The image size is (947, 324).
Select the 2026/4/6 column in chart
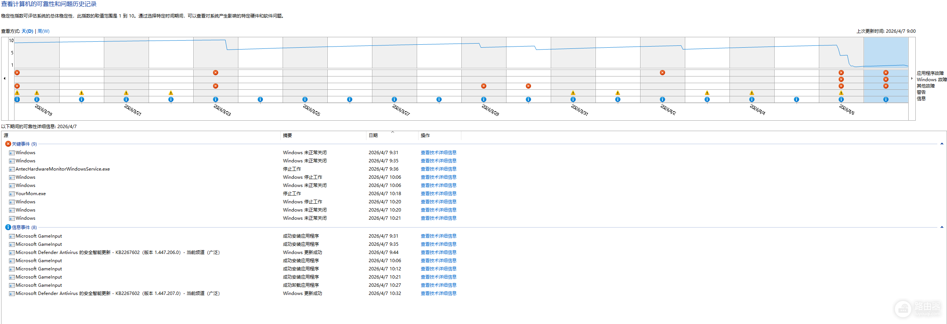point(841,70)
